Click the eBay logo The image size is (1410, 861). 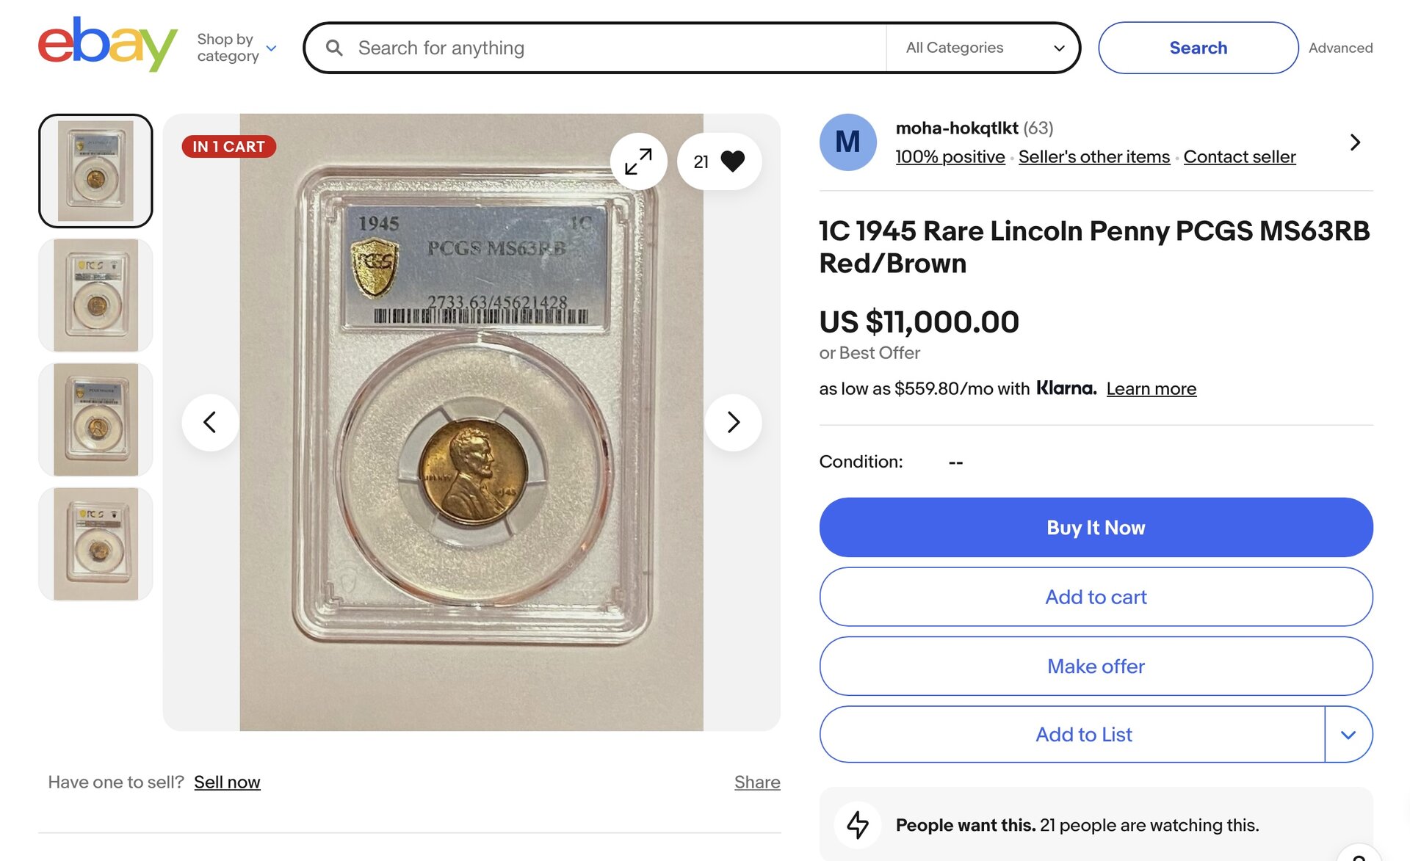click(x=107, y=45)
